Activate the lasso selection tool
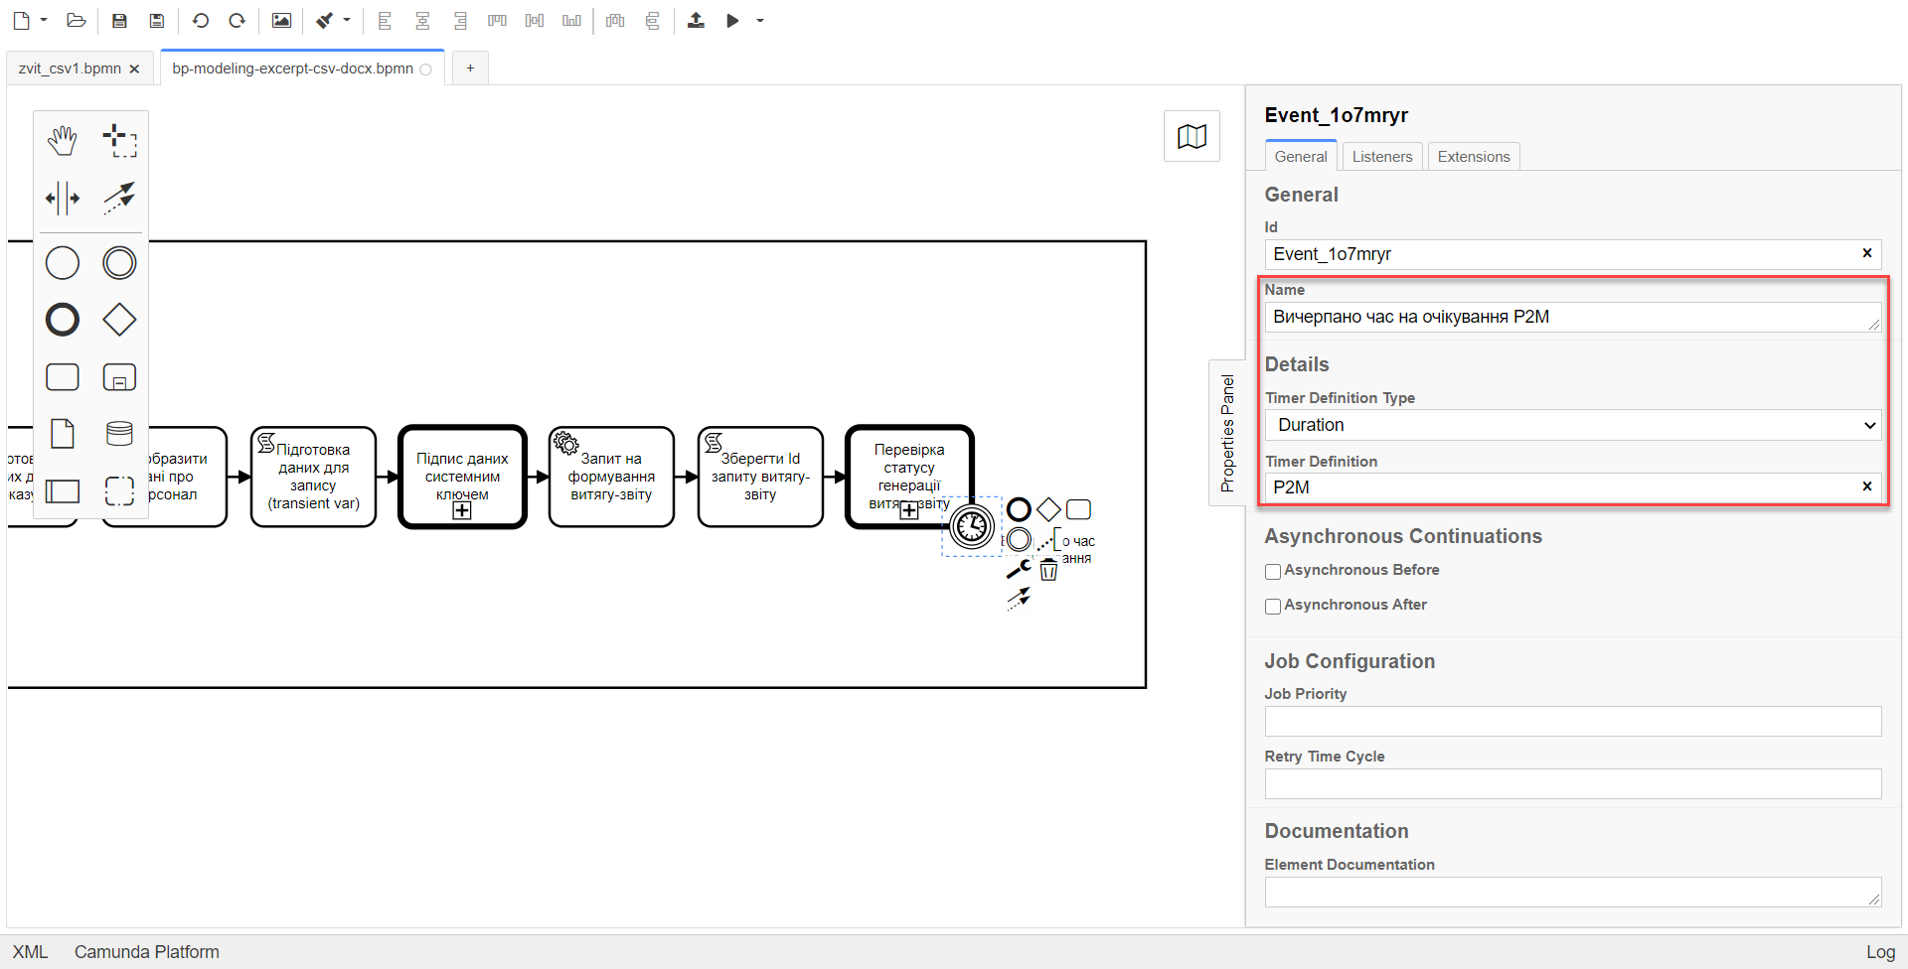Screen dimensions: 1908x969 (x=119, y=141)
